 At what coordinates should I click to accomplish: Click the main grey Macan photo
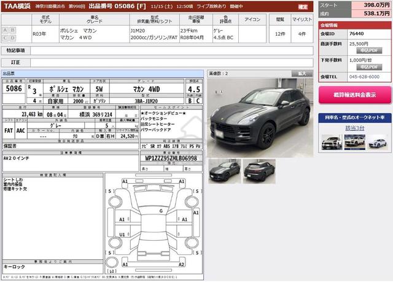(x=260, y=118)
